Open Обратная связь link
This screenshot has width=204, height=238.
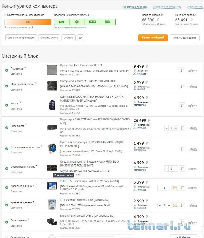(195, 7)
